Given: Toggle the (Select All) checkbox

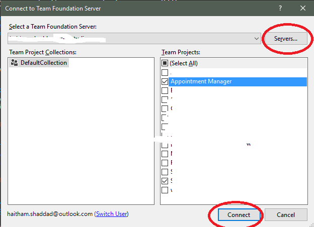Looking at the screenshot, I should coord(165,63).
